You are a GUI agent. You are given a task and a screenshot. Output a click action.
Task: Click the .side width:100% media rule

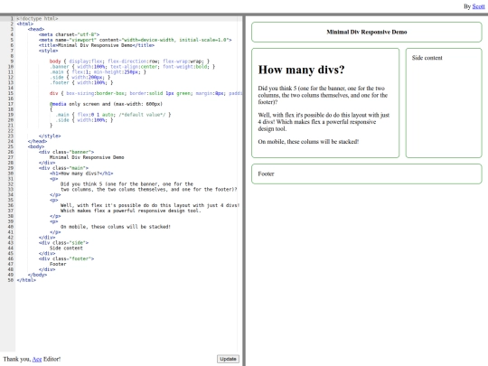tap(84, 120)
